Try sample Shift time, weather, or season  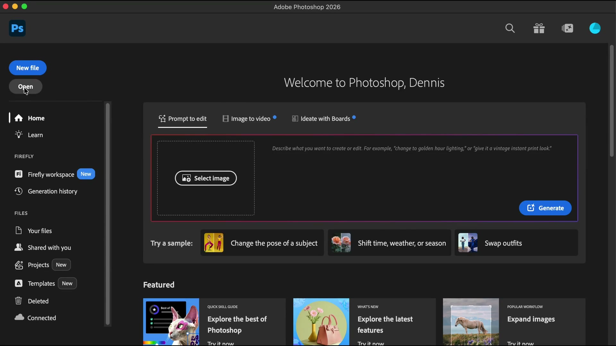pyautogui.click(x=389, y=243)
